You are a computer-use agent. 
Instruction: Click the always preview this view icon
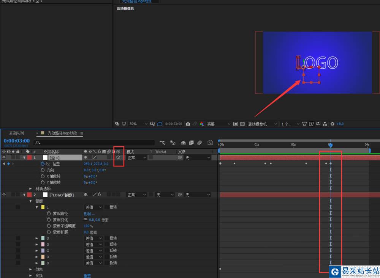pos(117,124)
